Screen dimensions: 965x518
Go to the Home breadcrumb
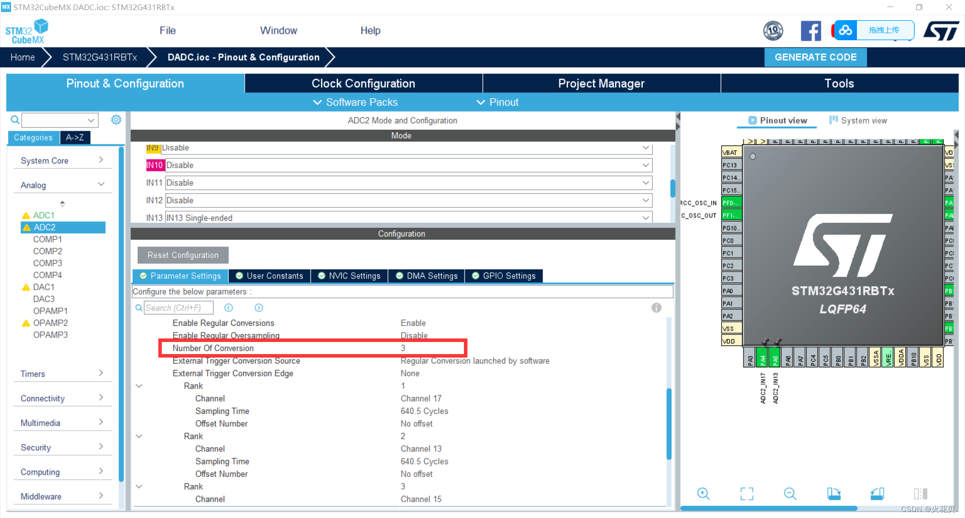coord(23,57)
